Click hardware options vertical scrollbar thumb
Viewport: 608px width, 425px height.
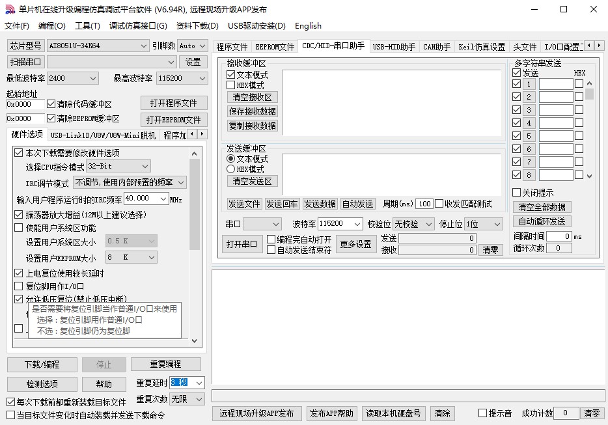click(x=195, y=204)
